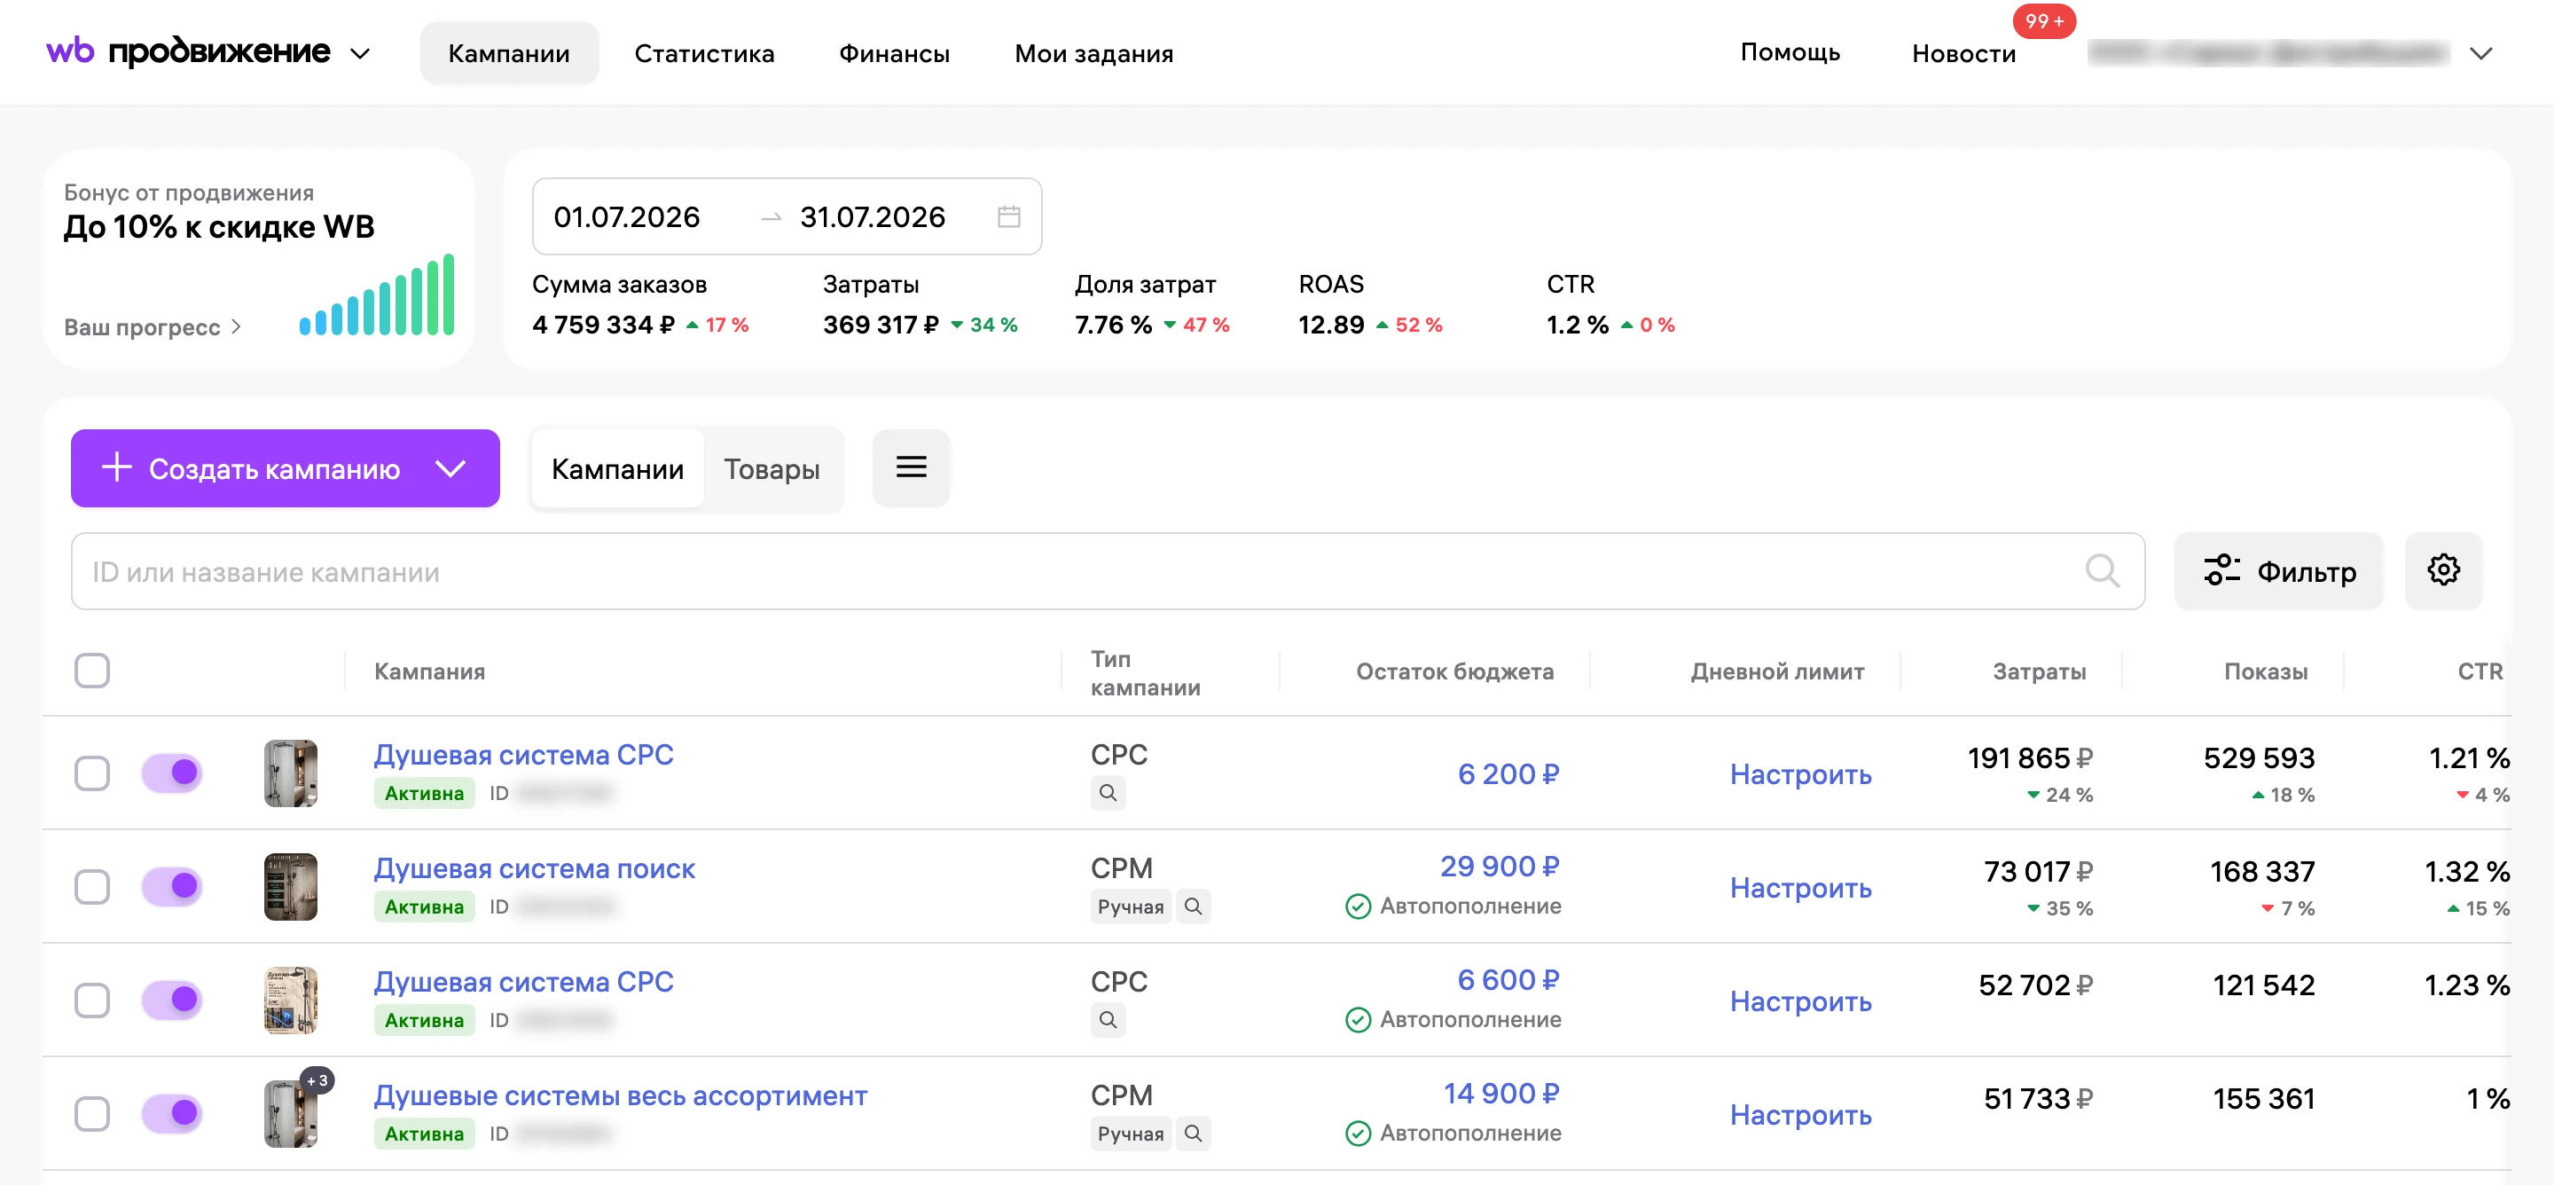
Task: Click search icon next to Ручная in Душевые системы весь ассортимент row
Action: click(x=1193, y=1134)
